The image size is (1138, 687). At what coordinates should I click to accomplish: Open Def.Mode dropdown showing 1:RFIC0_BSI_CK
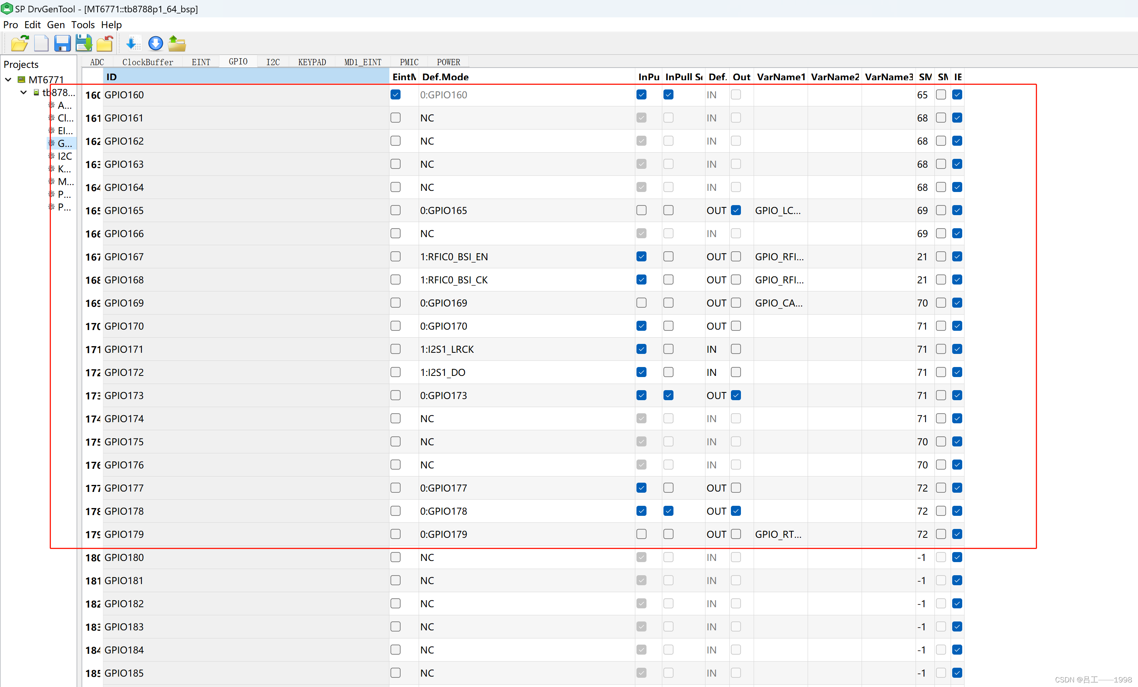click(527, 280)
